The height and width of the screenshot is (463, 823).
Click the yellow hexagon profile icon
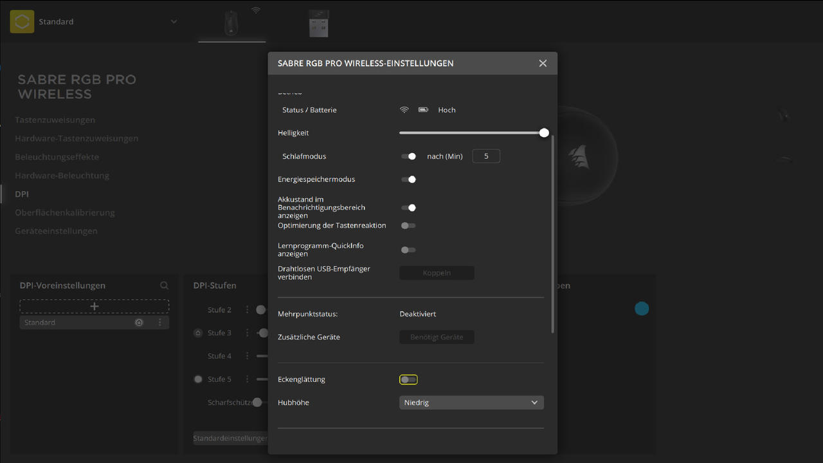(x=22, y=22)
